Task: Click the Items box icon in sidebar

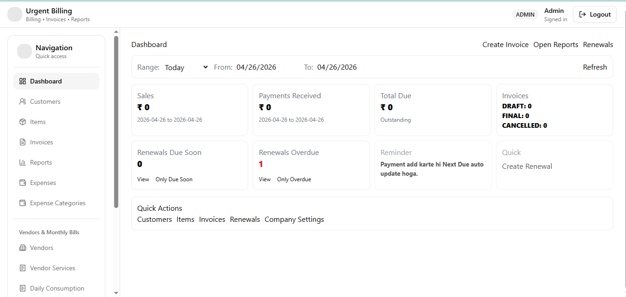Action: point(22,122)
